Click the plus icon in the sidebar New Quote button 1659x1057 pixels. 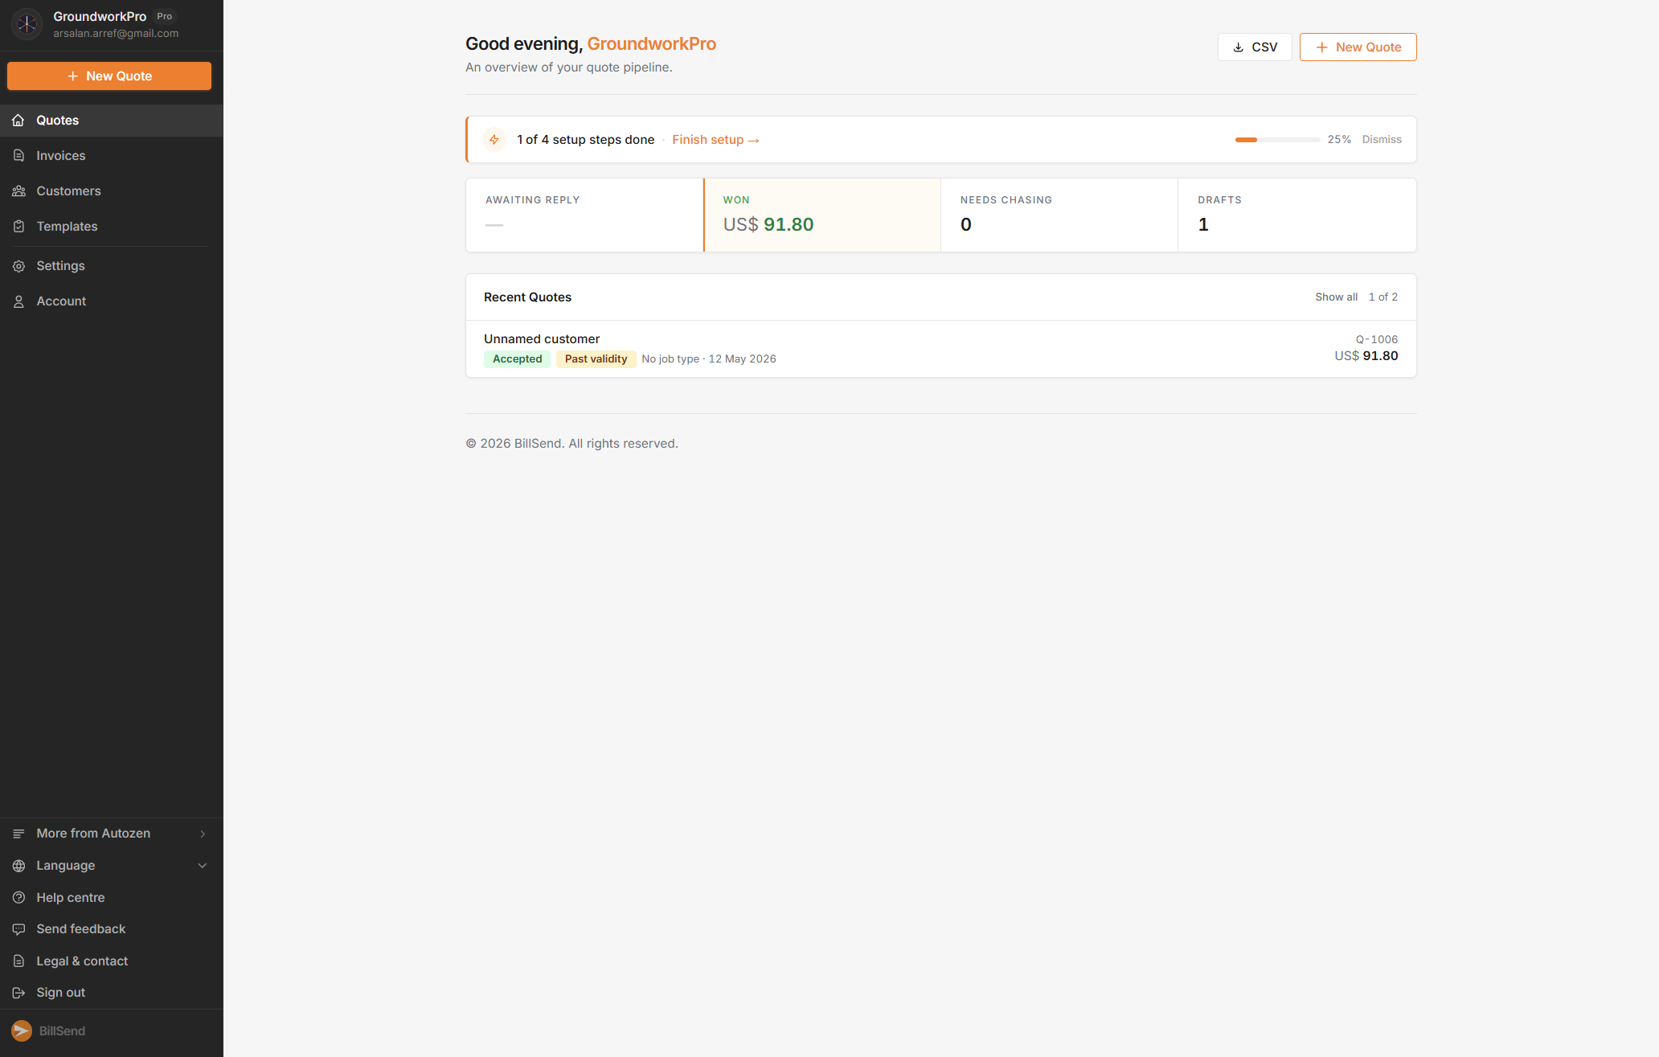pyautogui.click(x=73, y=76)
